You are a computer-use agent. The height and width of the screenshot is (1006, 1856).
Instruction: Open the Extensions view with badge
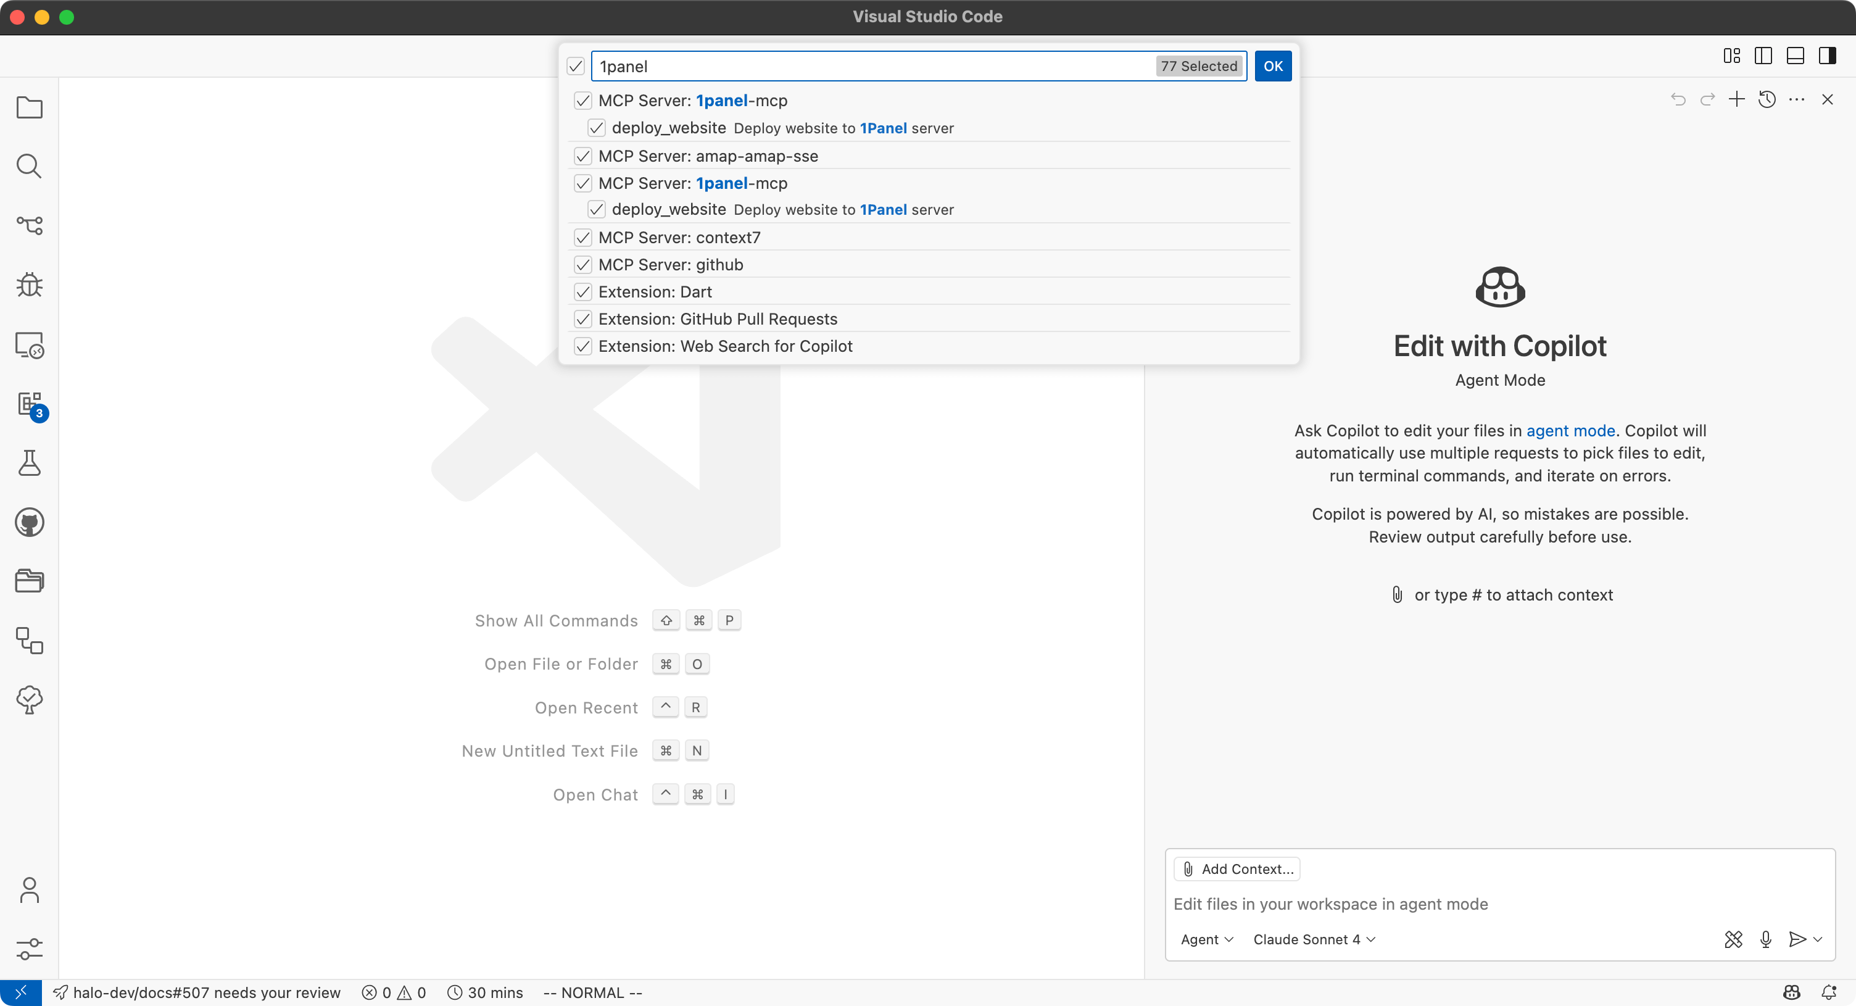pos(29,404)
